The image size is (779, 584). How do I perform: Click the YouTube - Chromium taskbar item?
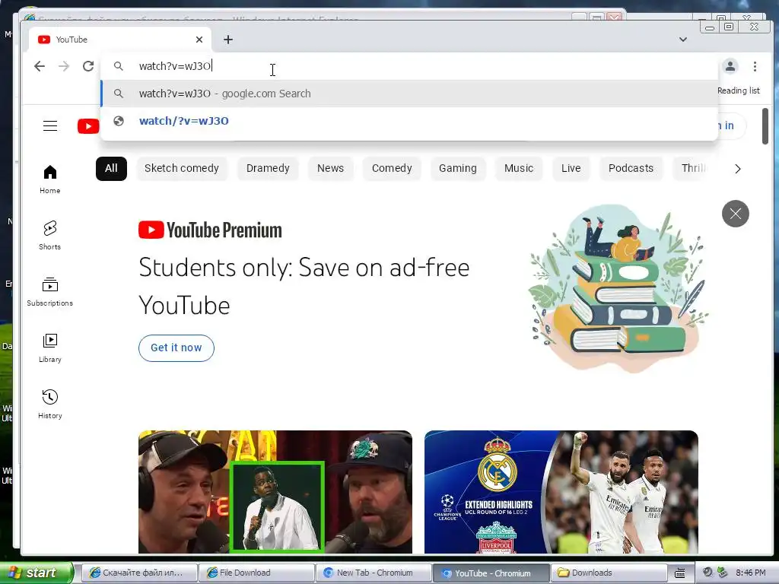tap(491, 573)
